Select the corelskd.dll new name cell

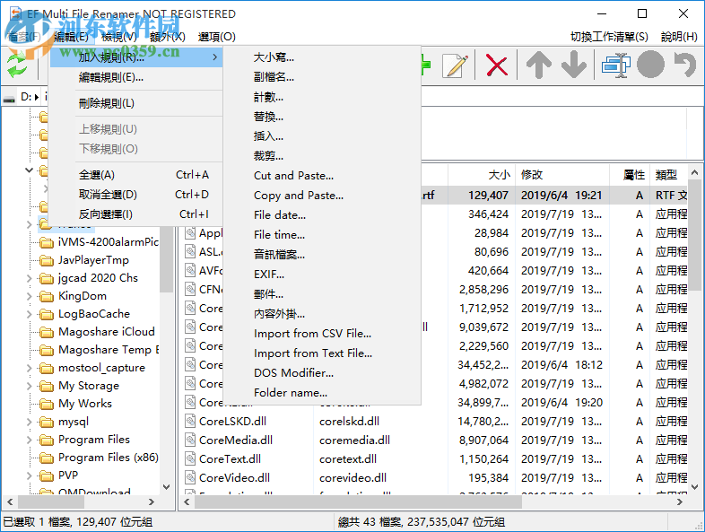point(349,422)
